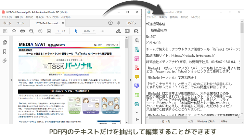Open the zoom level 62.2% dropdown

tap(94, 31)
